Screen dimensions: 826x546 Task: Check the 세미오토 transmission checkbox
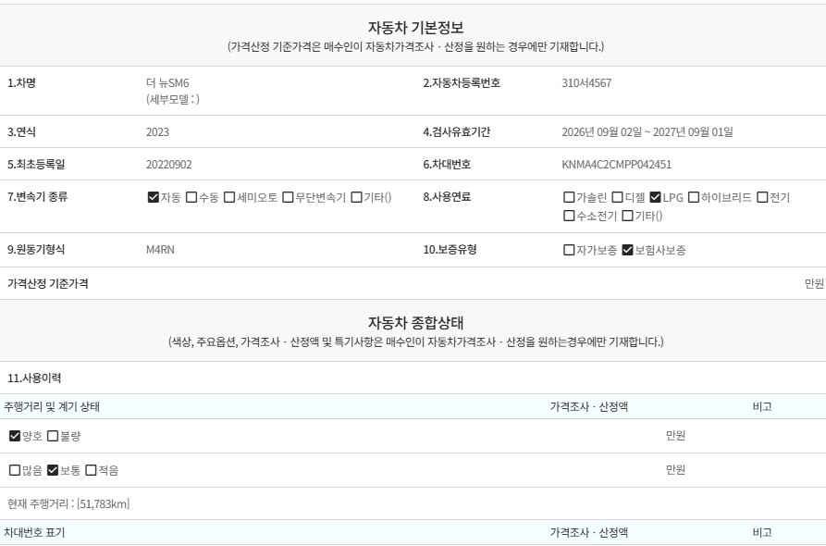click(229, 197)
